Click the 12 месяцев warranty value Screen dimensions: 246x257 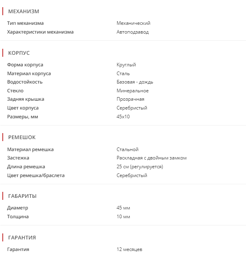[129, 249]
